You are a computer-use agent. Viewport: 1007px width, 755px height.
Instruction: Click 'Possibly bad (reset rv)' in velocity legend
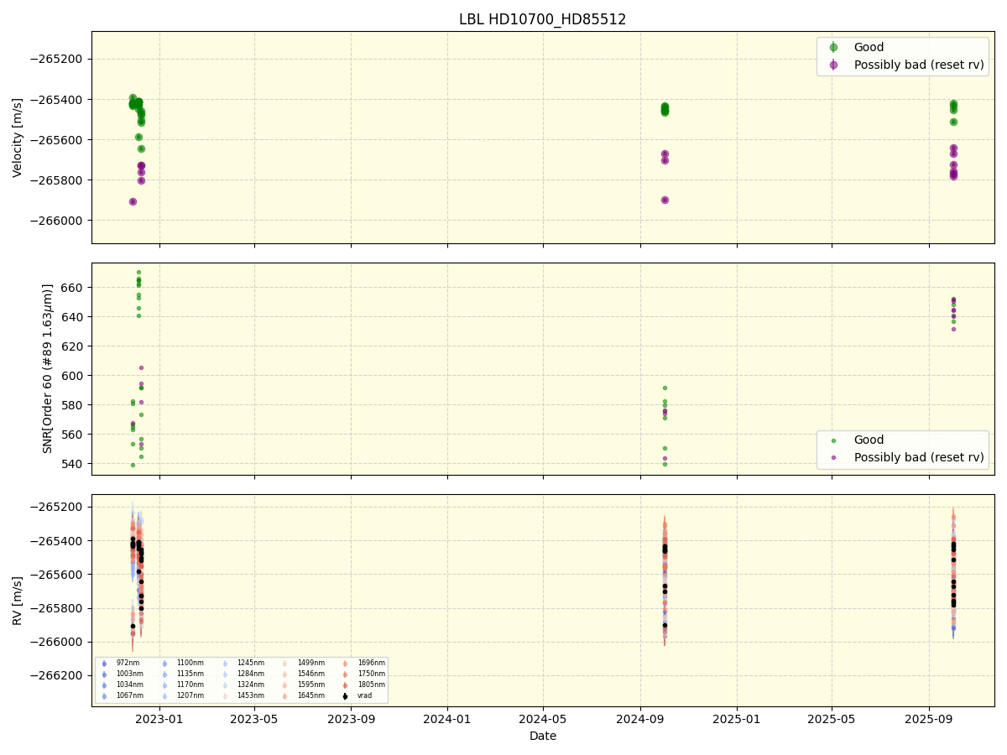(x=919, y=65)
